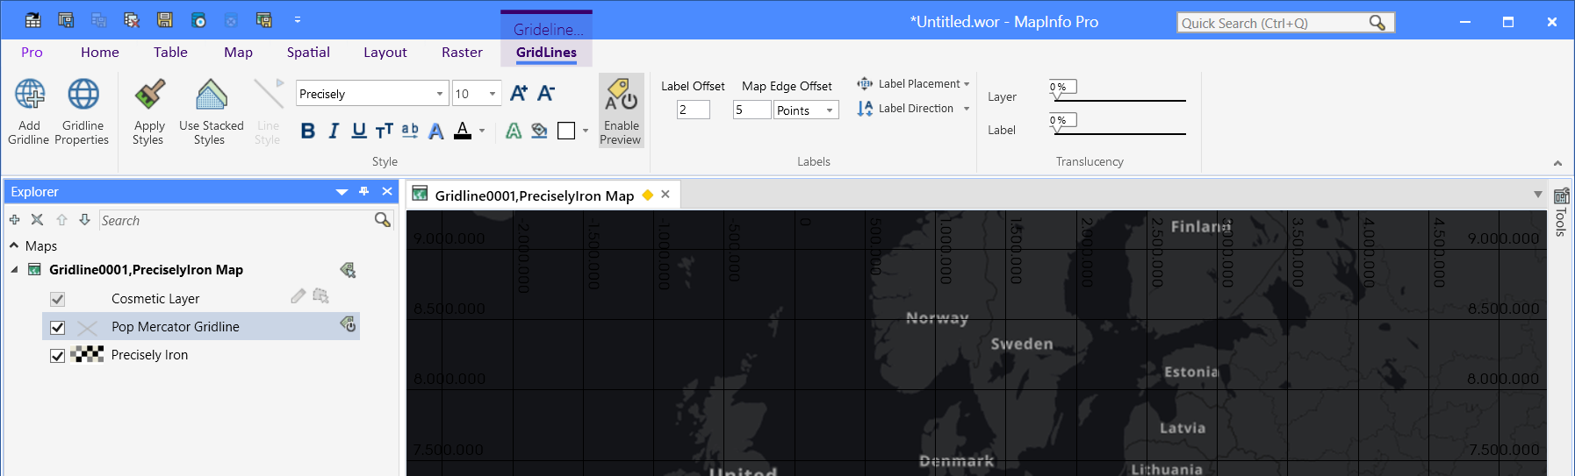Image resolution: width=1575 pixels, height=476 pixels.
Task: Click the Label translucency slider
Action: click(x=1118, y=126)
